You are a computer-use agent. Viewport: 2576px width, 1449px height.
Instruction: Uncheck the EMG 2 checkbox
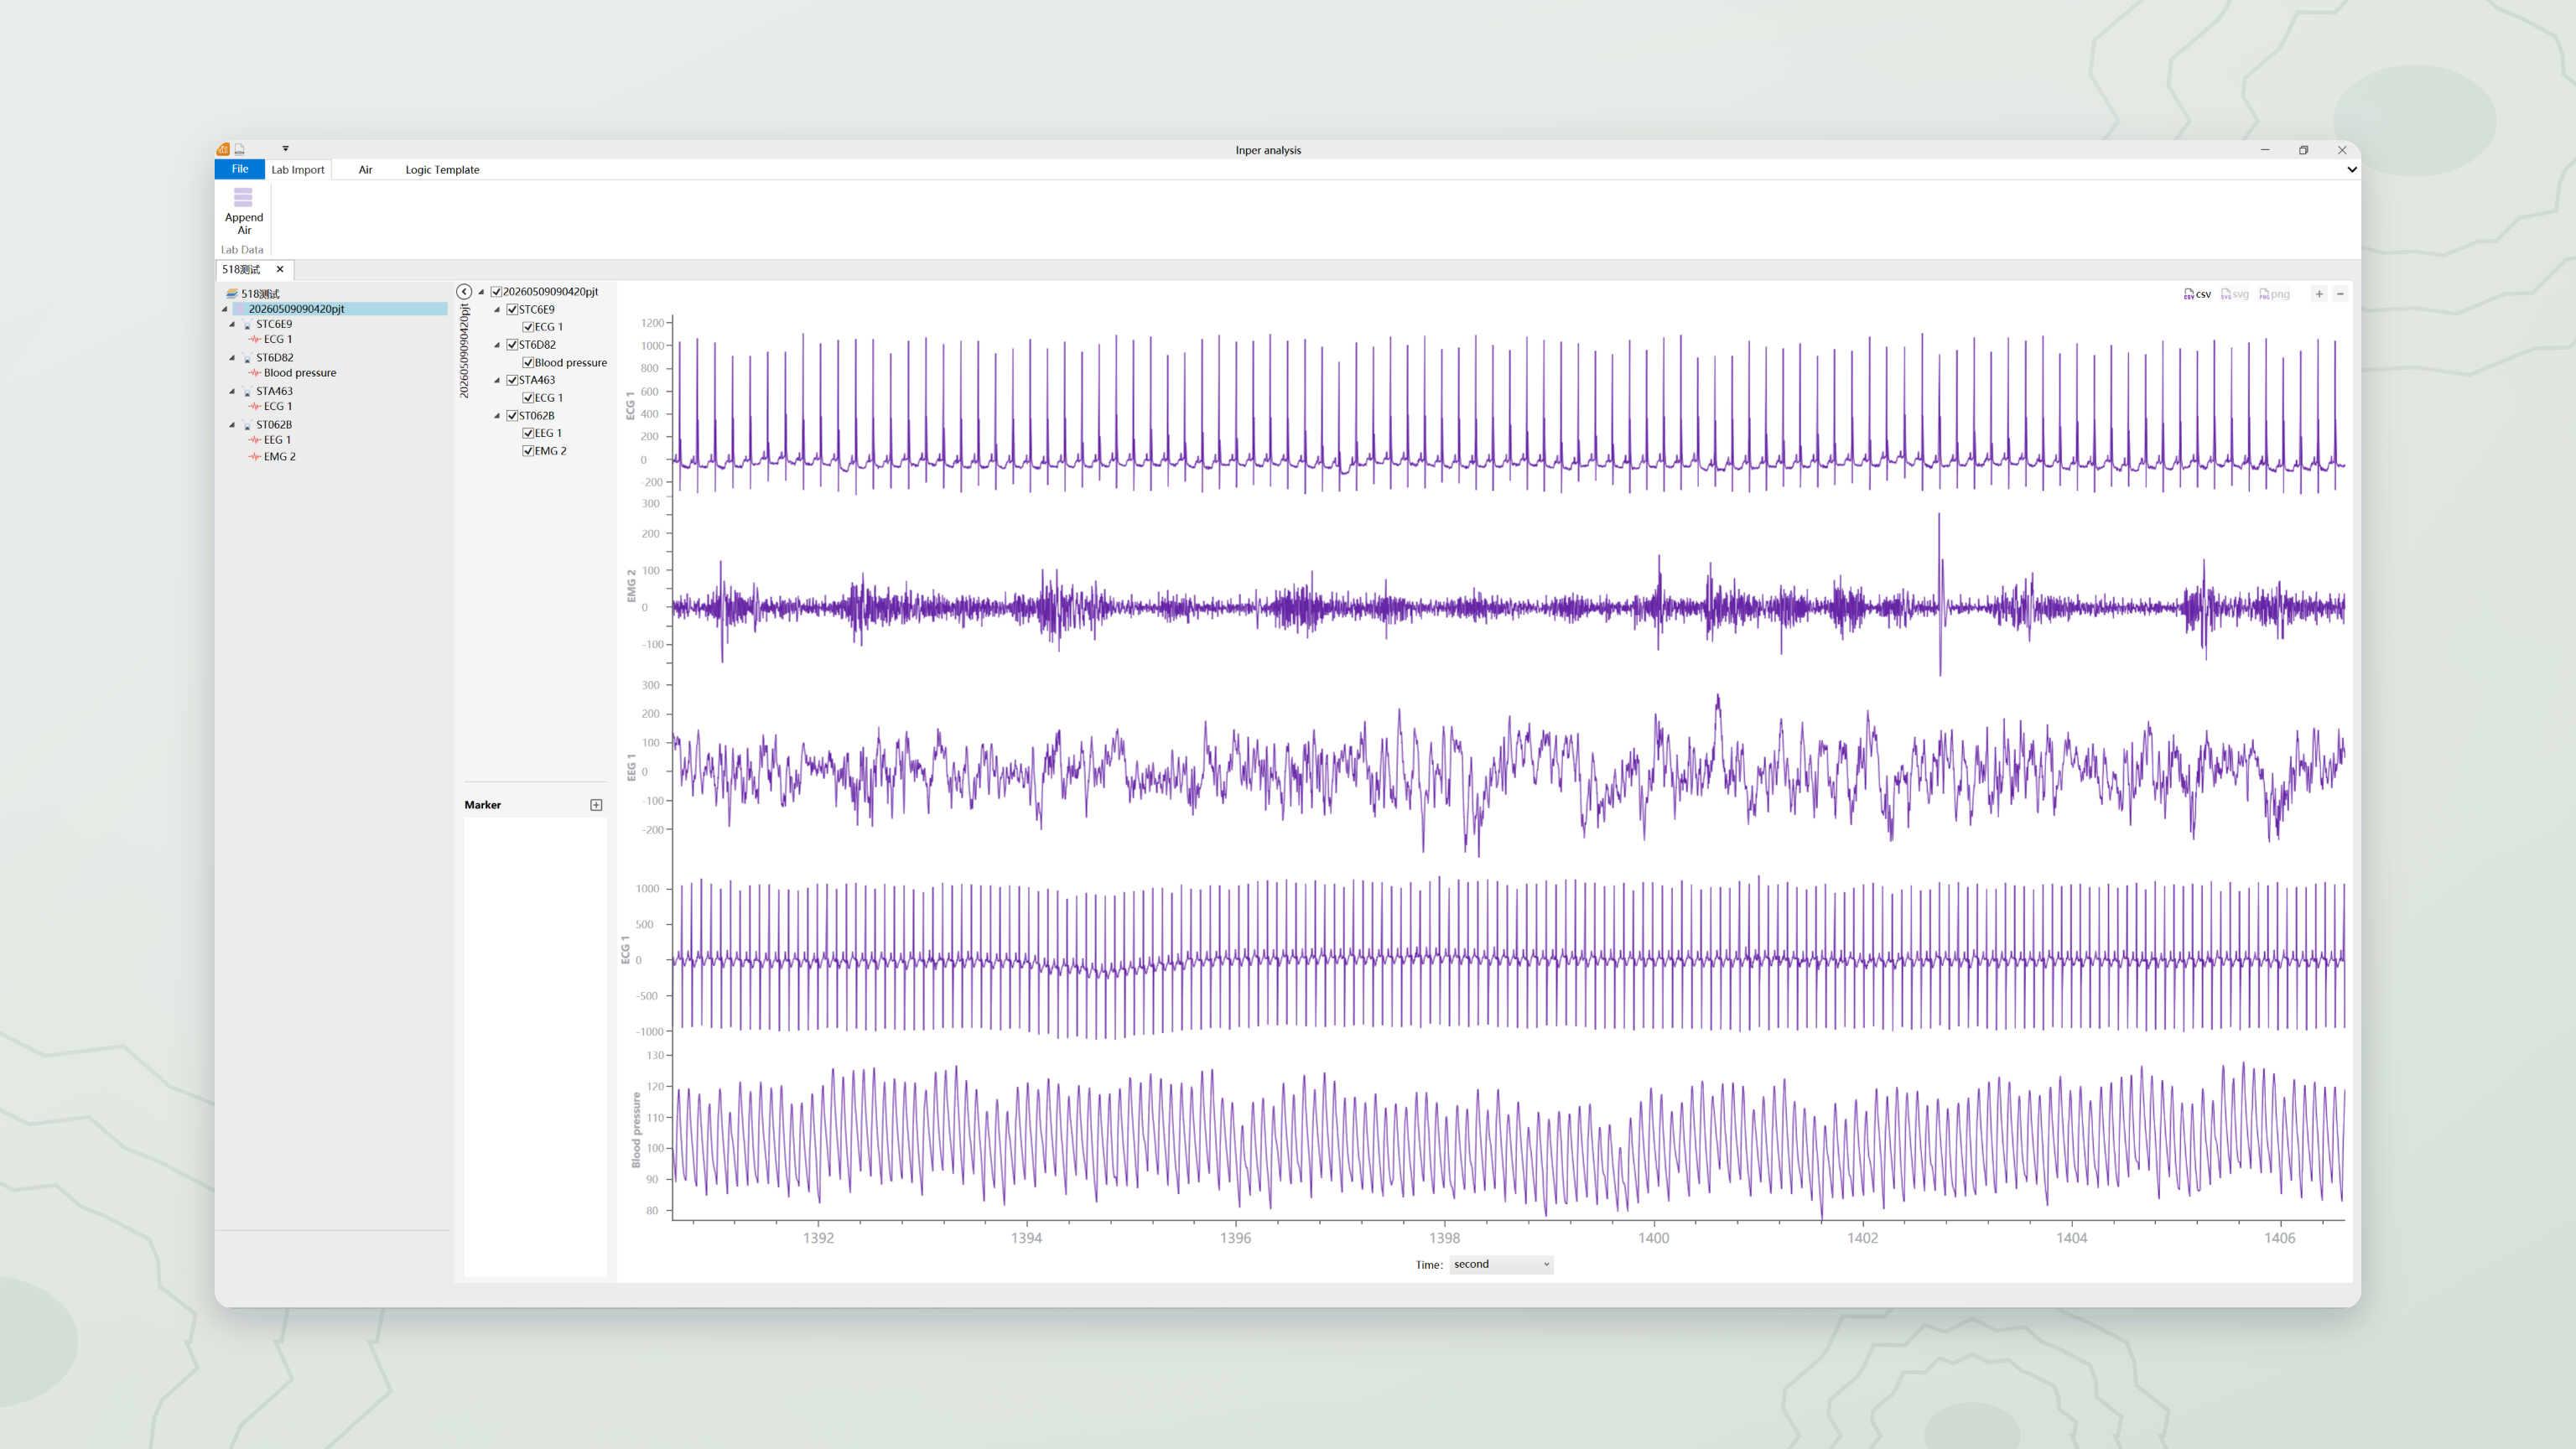528,451
